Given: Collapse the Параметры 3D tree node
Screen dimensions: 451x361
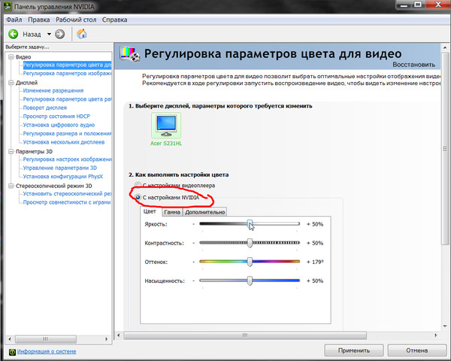Looking at the screenshot, I should coord(11,151).
